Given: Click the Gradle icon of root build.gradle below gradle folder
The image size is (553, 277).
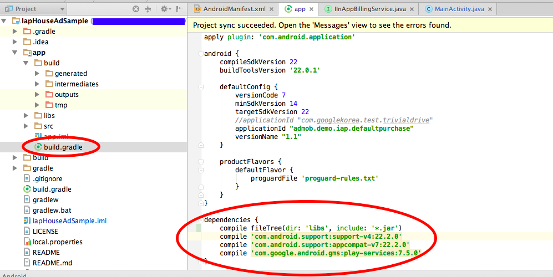Looking at the screenshot, I should tap(27, 189).
